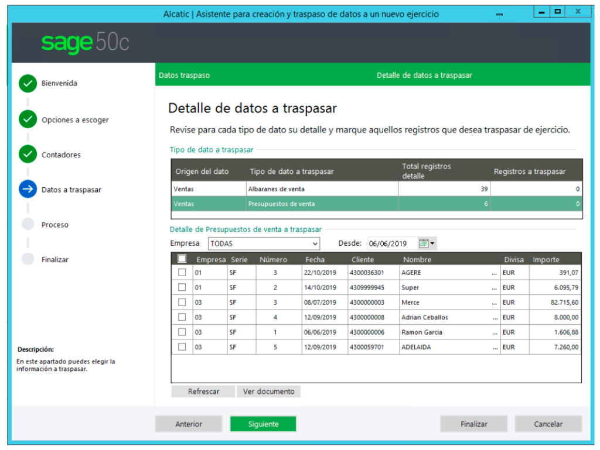Select the Presupuestos de venta row
600x450 pixels.
[x=377, y=204]
